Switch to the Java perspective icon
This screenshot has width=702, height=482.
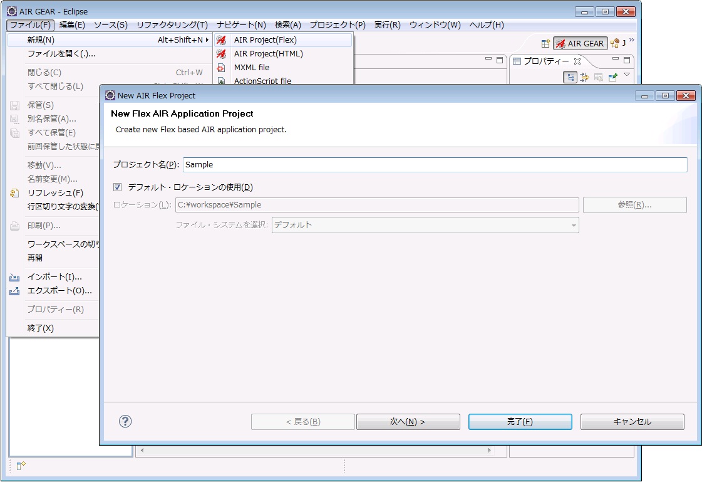(x=618, y=43)
